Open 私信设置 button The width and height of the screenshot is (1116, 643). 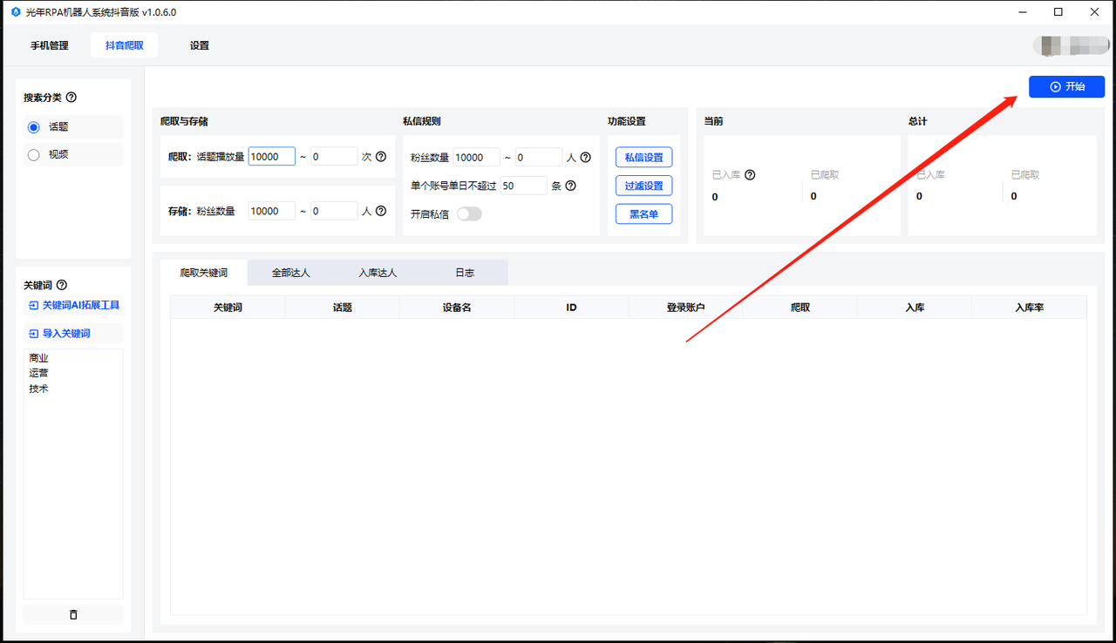point(643,158)
